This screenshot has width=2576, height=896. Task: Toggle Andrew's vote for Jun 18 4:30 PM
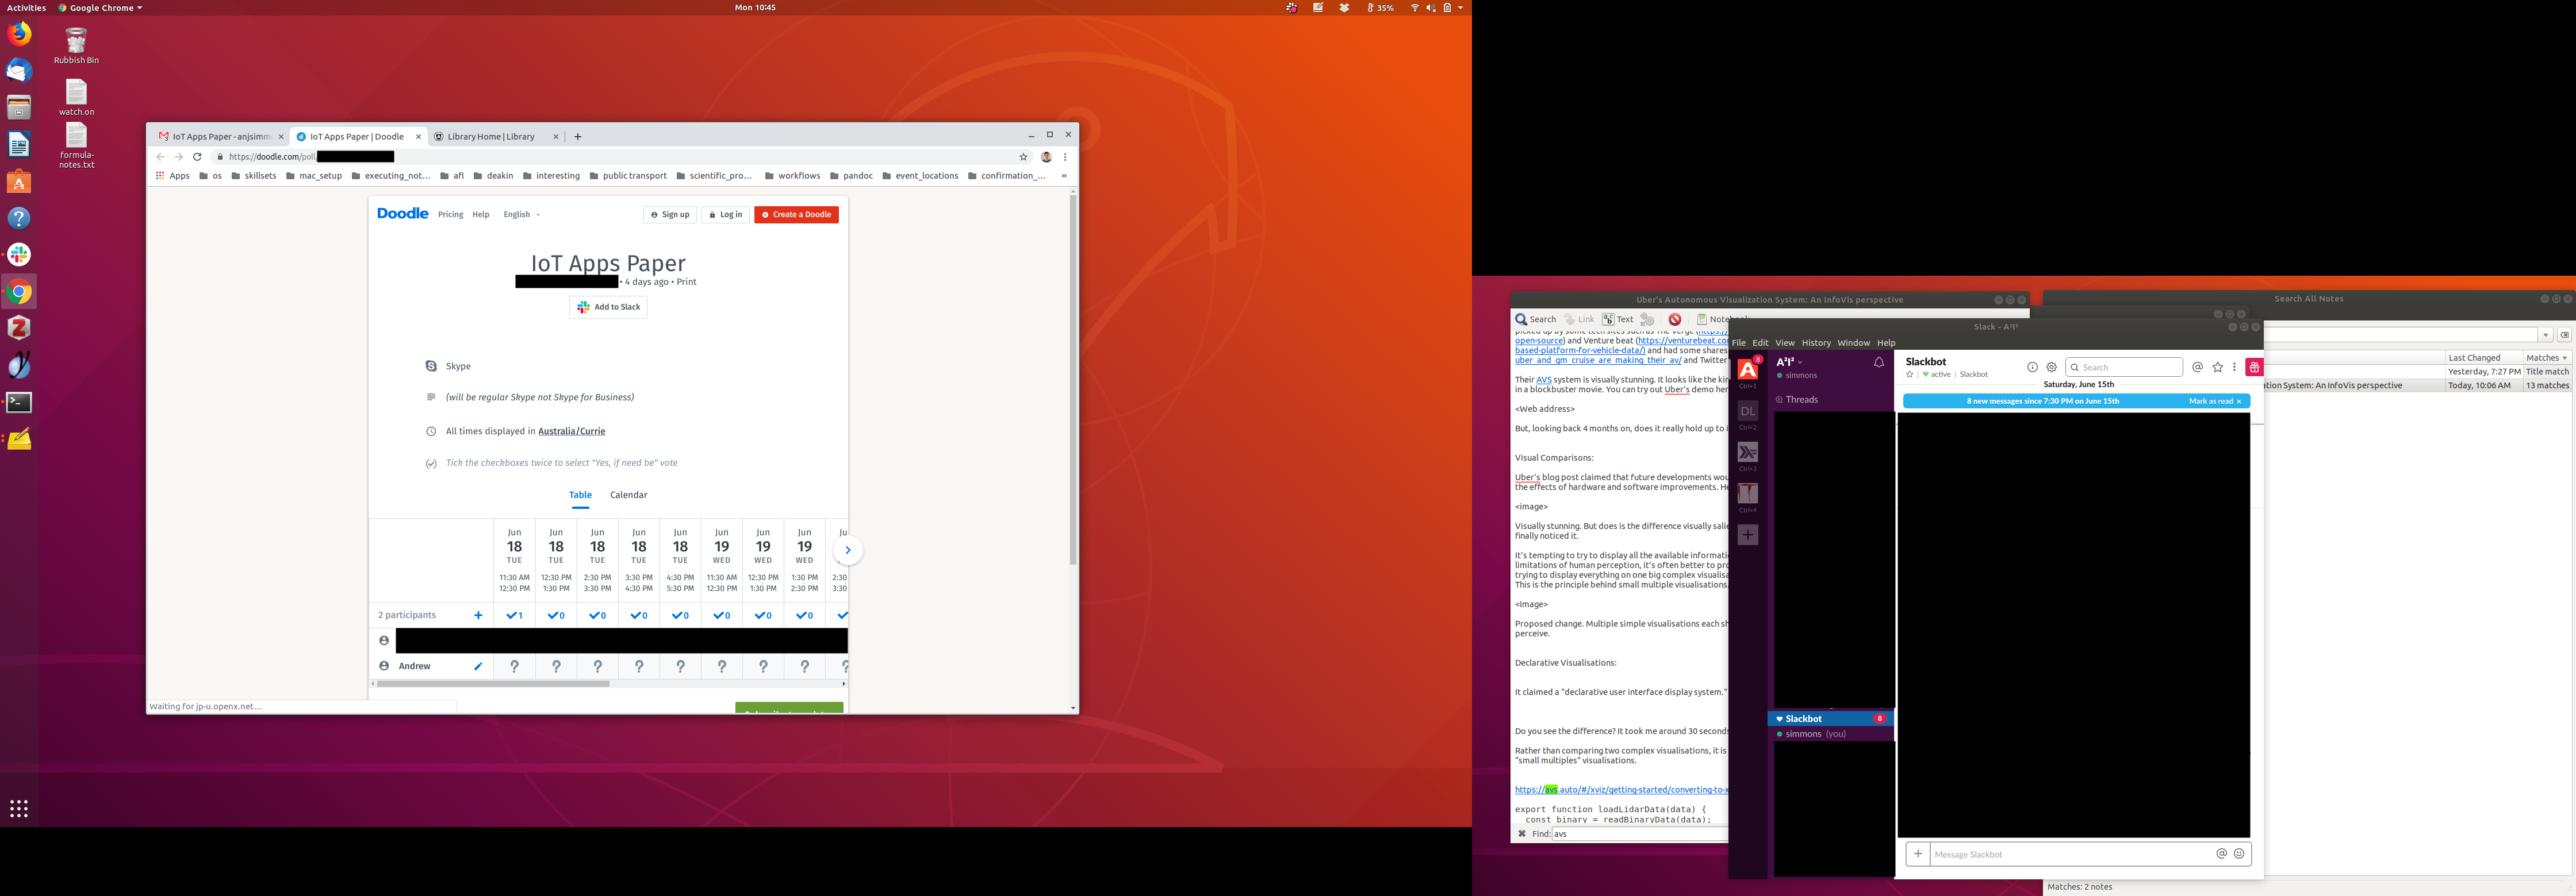pyautogui.click(x=681, y=666)
